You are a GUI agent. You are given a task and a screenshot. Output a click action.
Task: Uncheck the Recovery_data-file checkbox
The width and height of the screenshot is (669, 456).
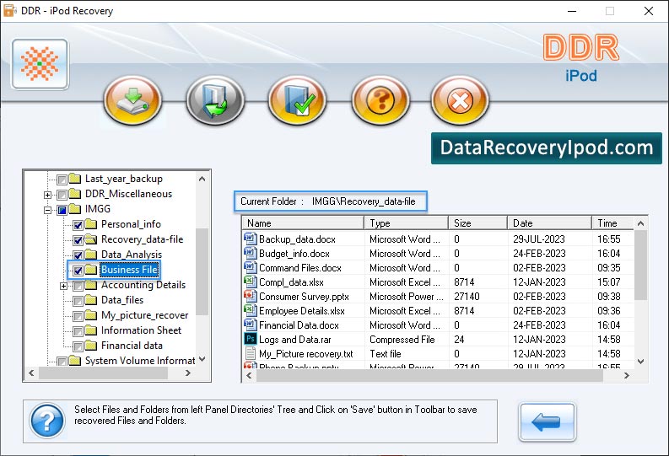click(x=78, y=240)
